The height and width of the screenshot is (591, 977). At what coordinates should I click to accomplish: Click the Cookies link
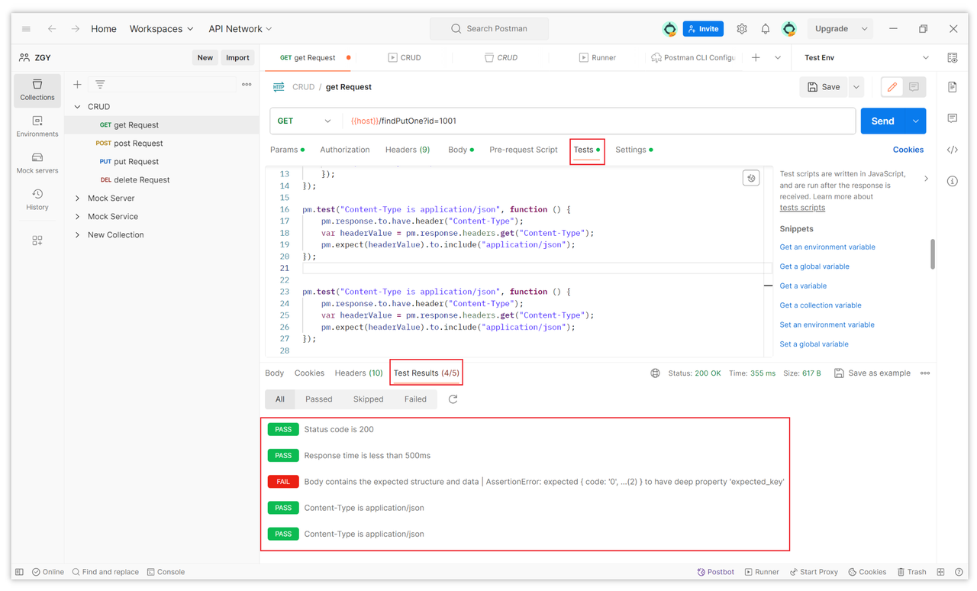[908, 150]
